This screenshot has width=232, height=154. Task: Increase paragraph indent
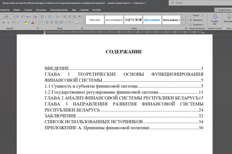(70, 17)
